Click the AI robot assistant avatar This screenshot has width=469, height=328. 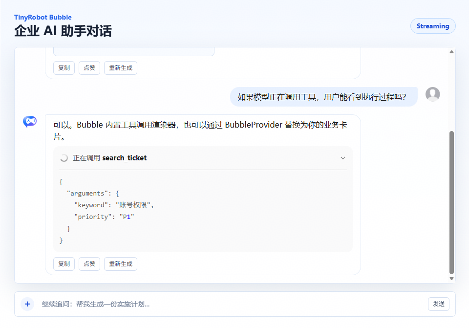(x=30, y=122)
